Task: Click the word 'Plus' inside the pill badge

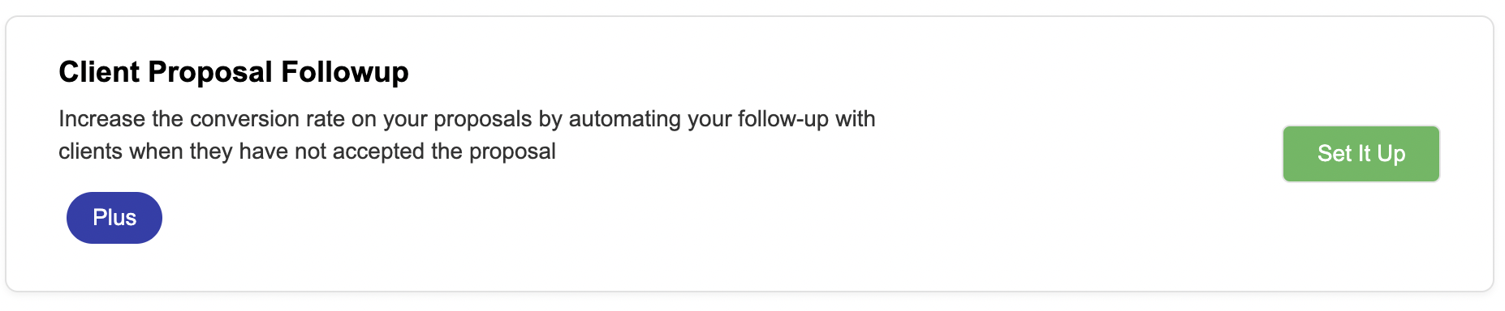Action: pyautogui.click(x=114, y=218)
